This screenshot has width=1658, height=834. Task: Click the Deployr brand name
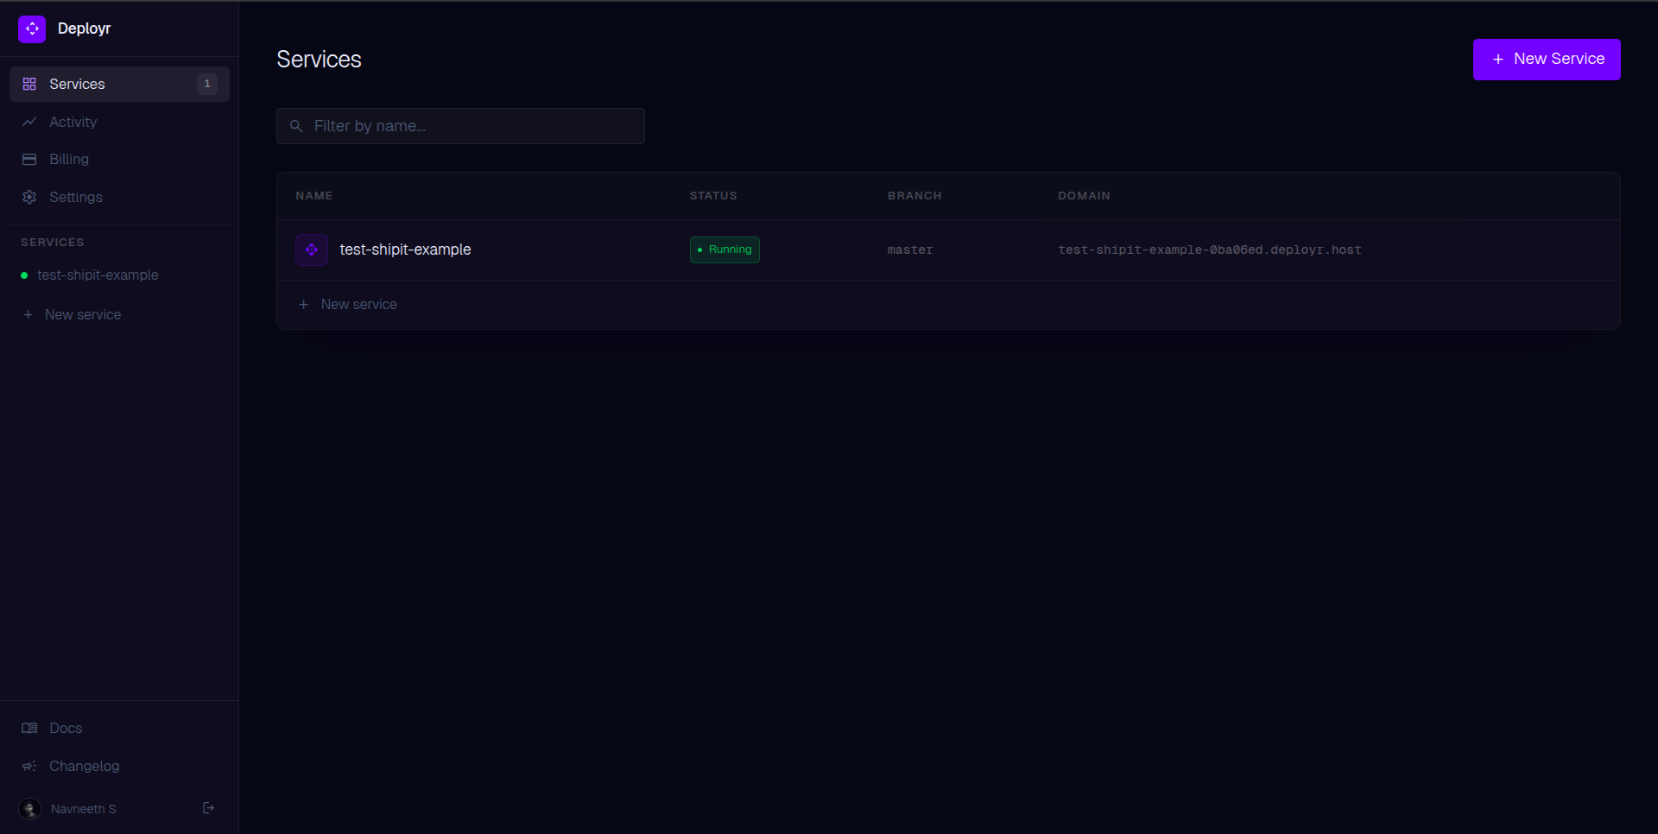(x=84, y=28)
